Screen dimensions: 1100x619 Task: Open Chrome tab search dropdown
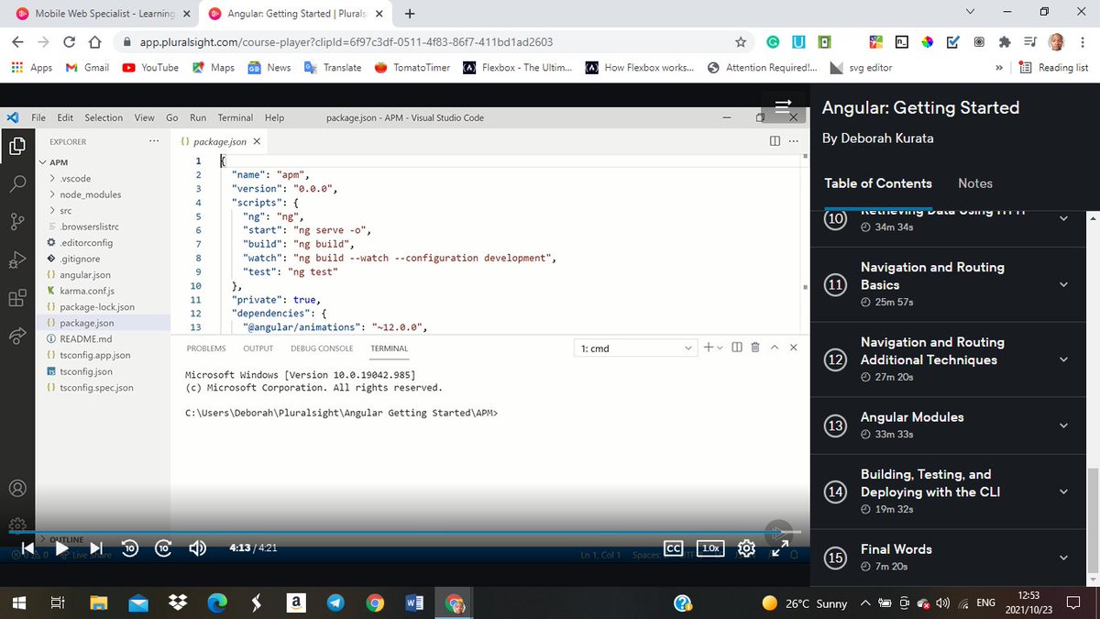click(x=971, y=12)
